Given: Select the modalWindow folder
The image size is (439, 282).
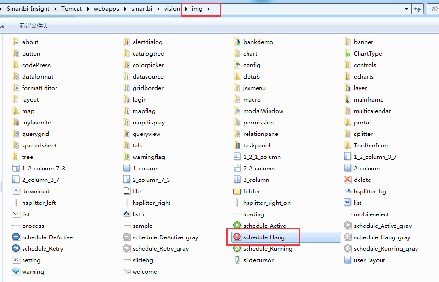Looking at the screenshot, I should coord(259,111).
